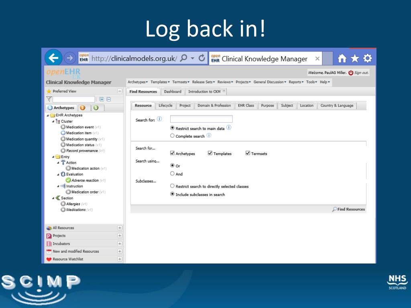Click the filter funnel icon
411x308 pixels.
(49, 99)
